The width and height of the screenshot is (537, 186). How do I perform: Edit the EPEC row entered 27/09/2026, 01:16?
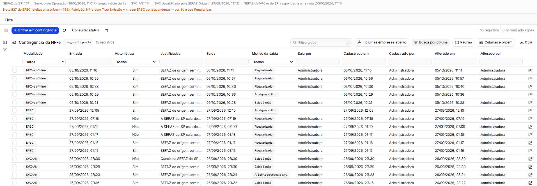530,143
